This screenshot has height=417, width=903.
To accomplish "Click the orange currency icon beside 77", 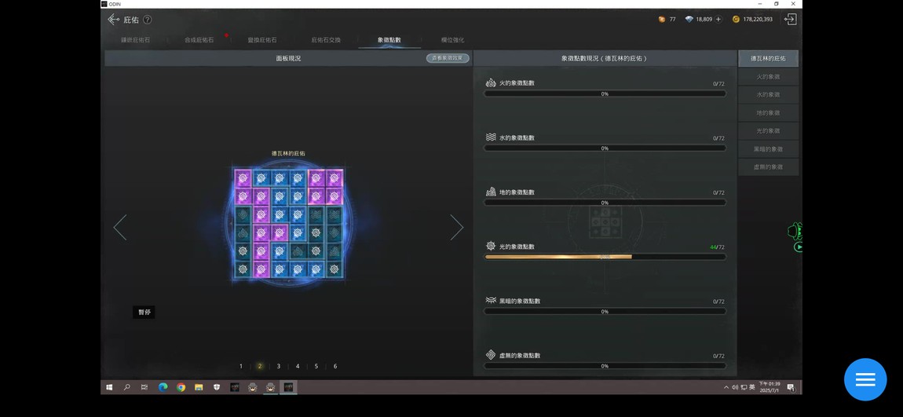I will point(662,19).
